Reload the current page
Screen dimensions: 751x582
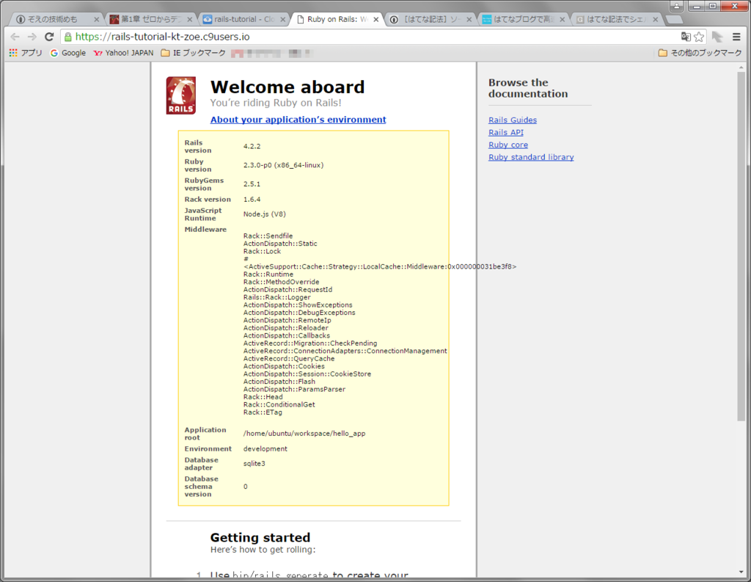click(49, 37)
